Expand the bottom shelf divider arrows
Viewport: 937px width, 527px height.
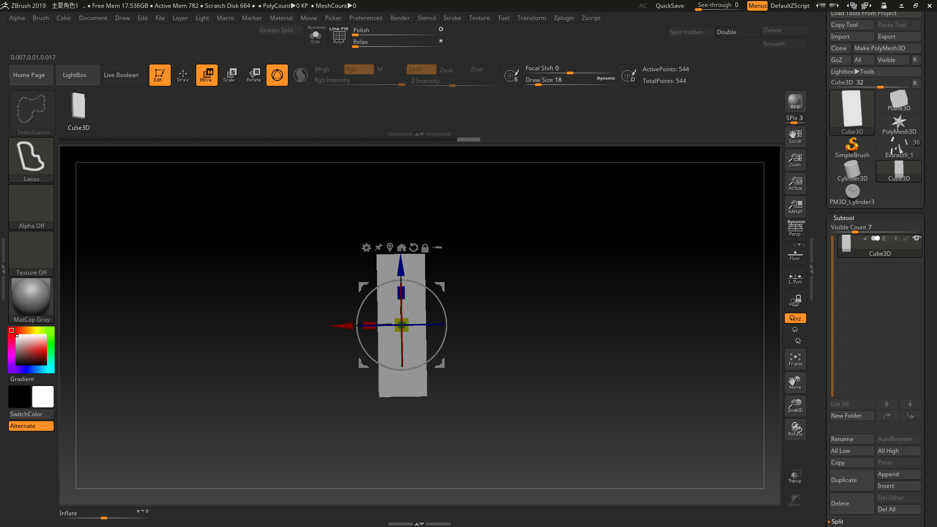[419, 524]
